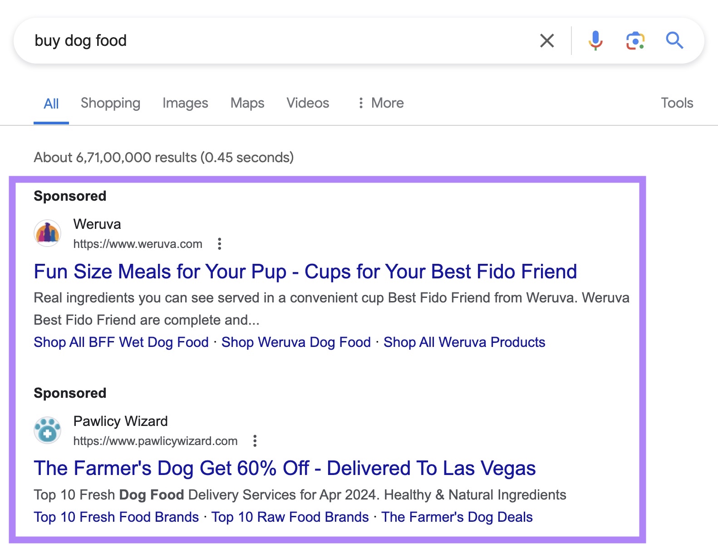The image size is (718, 554).
Task: Select the Videos search category
Action: [307, 103]
